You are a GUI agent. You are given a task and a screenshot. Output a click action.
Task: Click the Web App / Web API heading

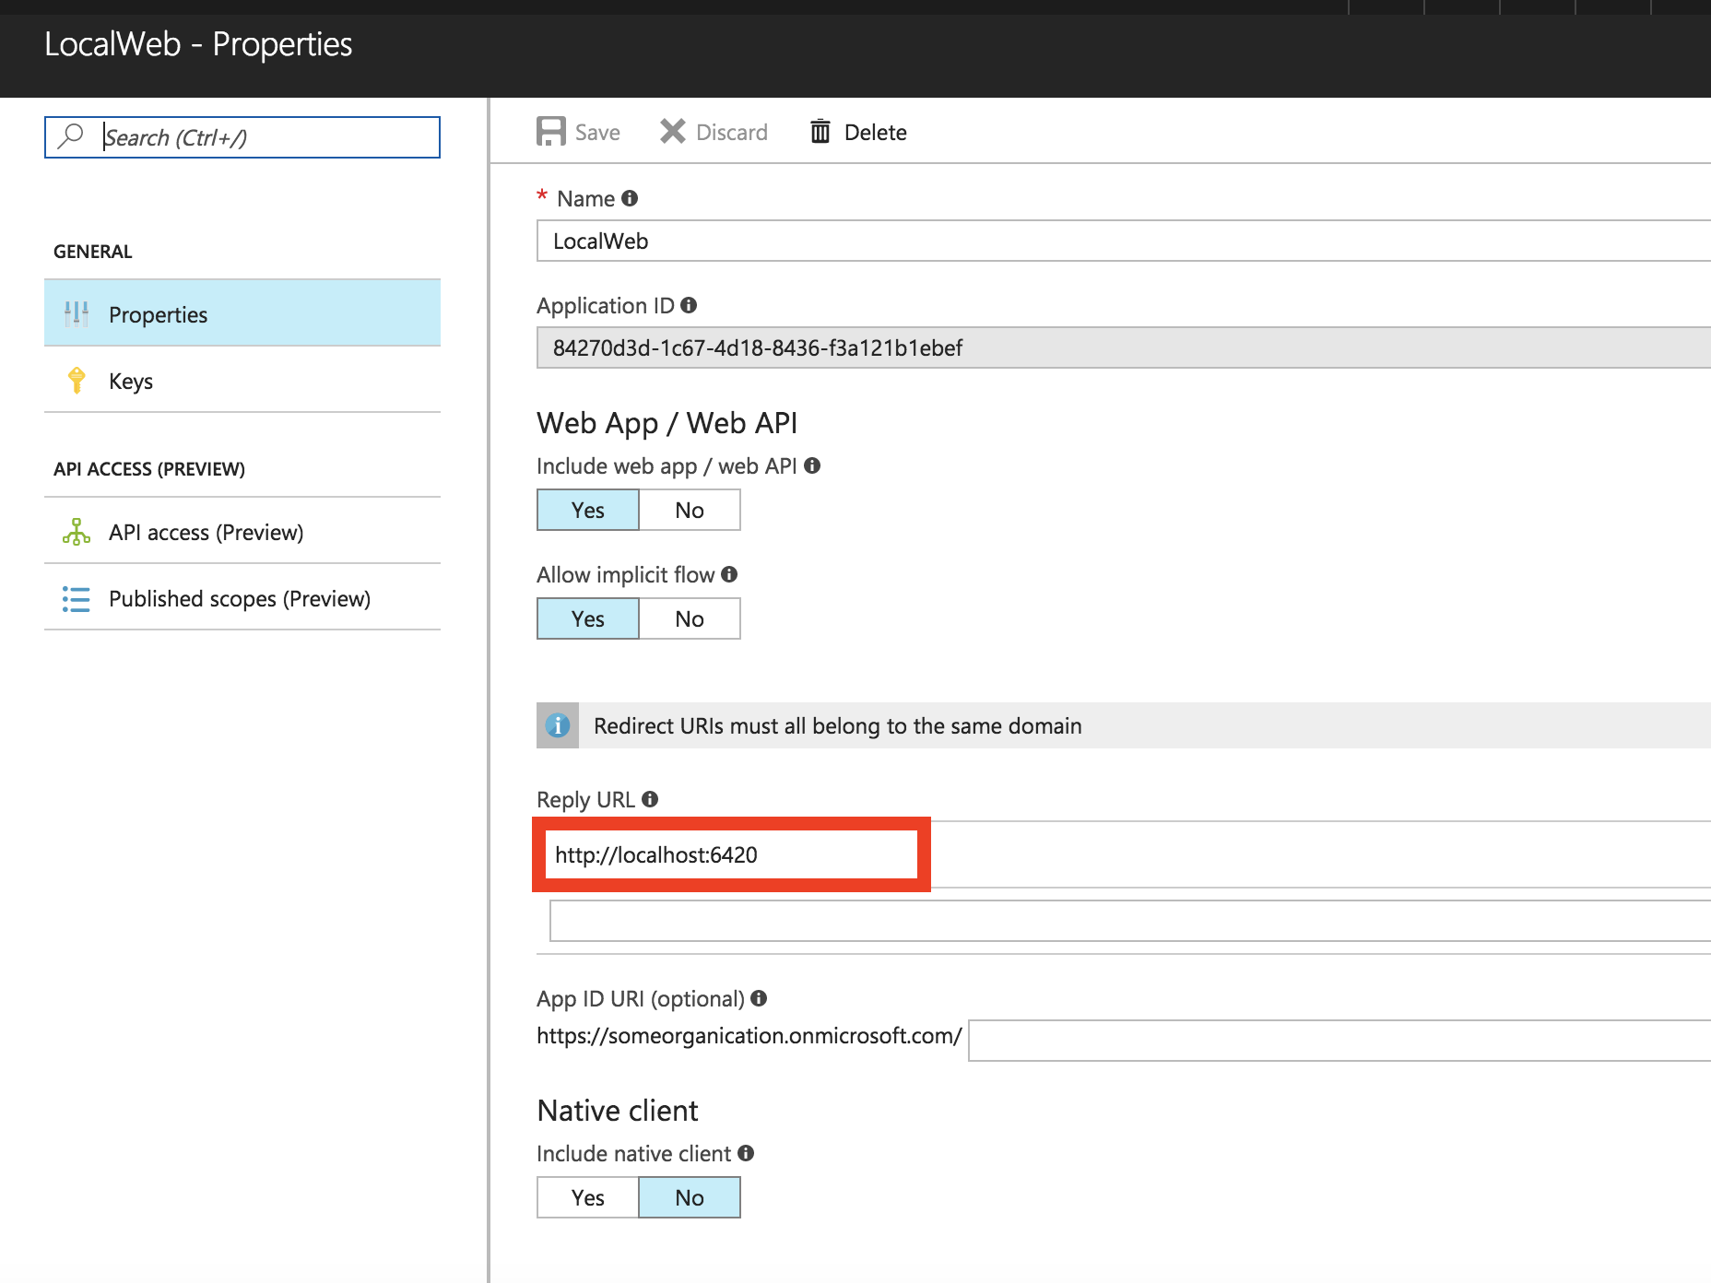(x=667, y=423)
